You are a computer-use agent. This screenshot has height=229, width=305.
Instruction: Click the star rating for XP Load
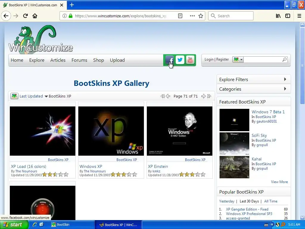(55, 174)
